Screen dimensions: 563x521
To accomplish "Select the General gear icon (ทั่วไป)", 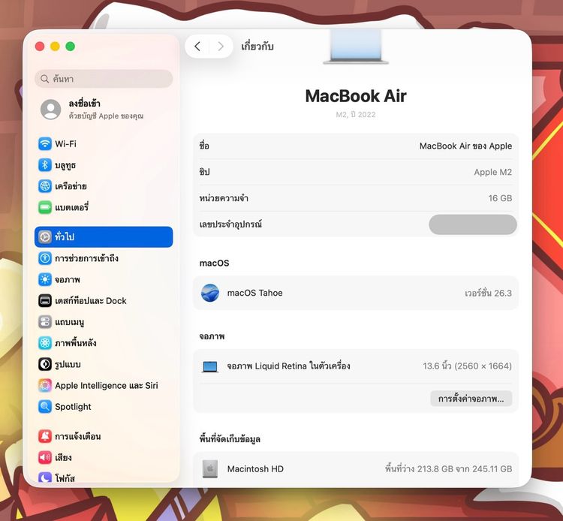I will tap(45, 237).
